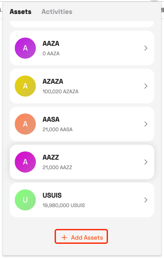
Task: Click the Add Assets button
Action: click(x=81, y=236)
